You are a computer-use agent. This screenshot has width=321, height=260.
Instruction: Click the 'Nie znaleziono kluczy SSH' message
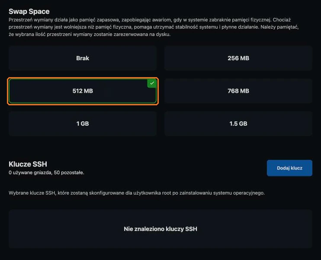(x=160, y=229)
